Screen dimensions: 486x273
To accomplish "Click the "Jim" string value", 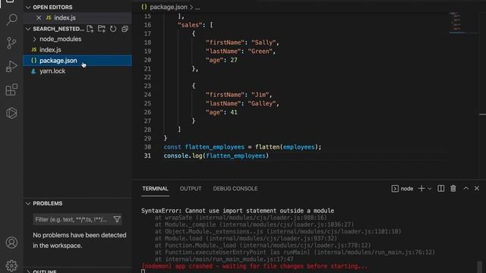I will pyautogui.click(x=260, y=95).
